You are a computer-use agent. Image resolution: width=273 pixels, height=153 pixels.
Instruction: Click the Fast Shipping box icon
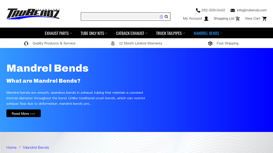pyautogui.click(x=210, y=44)
